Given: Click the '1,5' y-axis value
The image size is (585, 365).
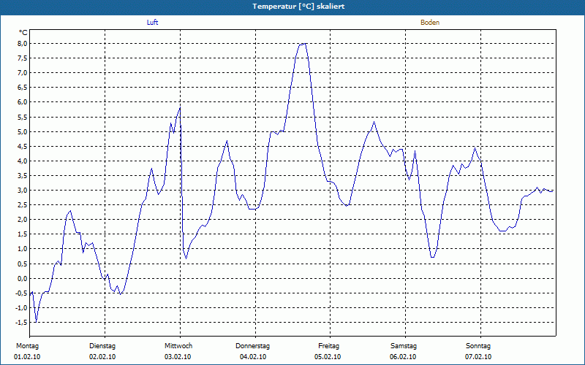Looking at the screenshot, I should pos(23,234).
